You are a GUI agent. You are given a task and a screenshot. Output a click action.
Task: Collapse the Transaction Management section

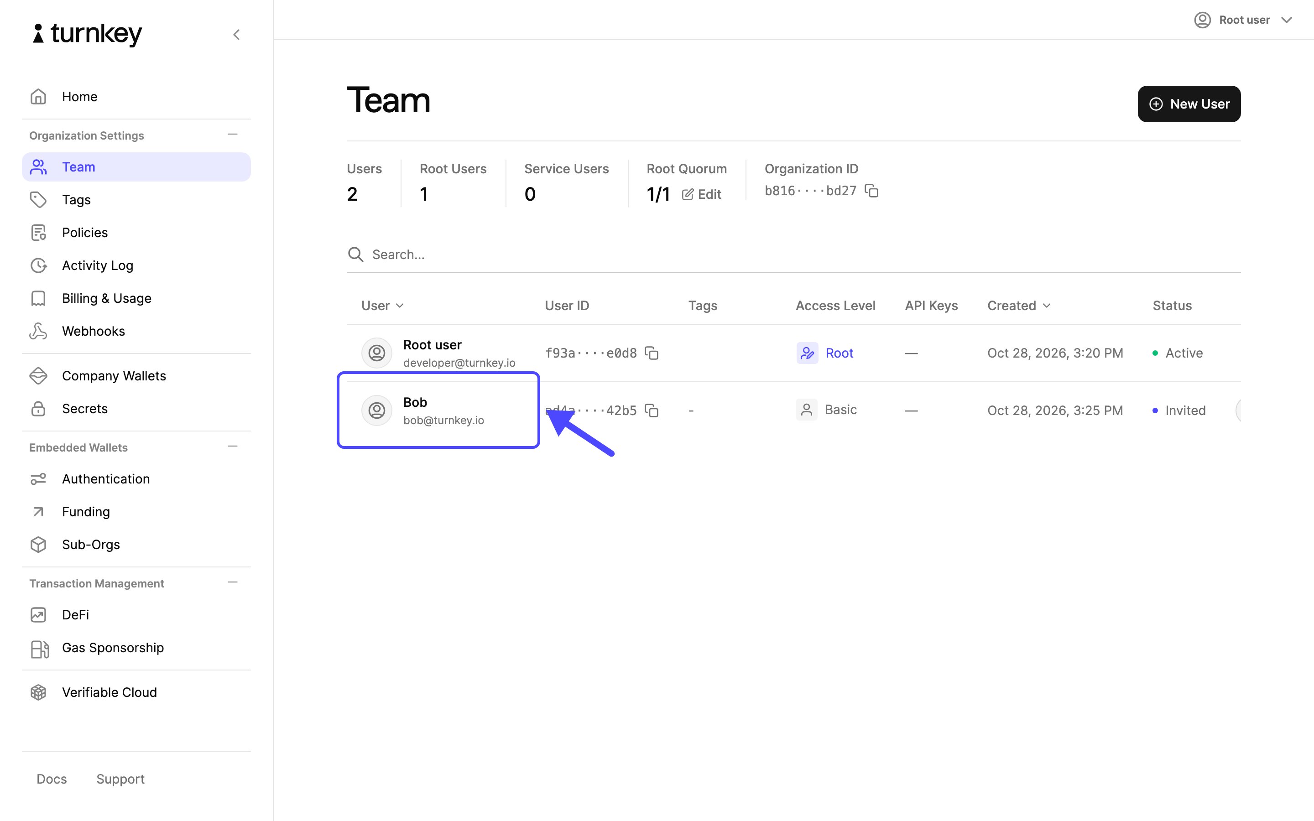click(x=232, y=582)
